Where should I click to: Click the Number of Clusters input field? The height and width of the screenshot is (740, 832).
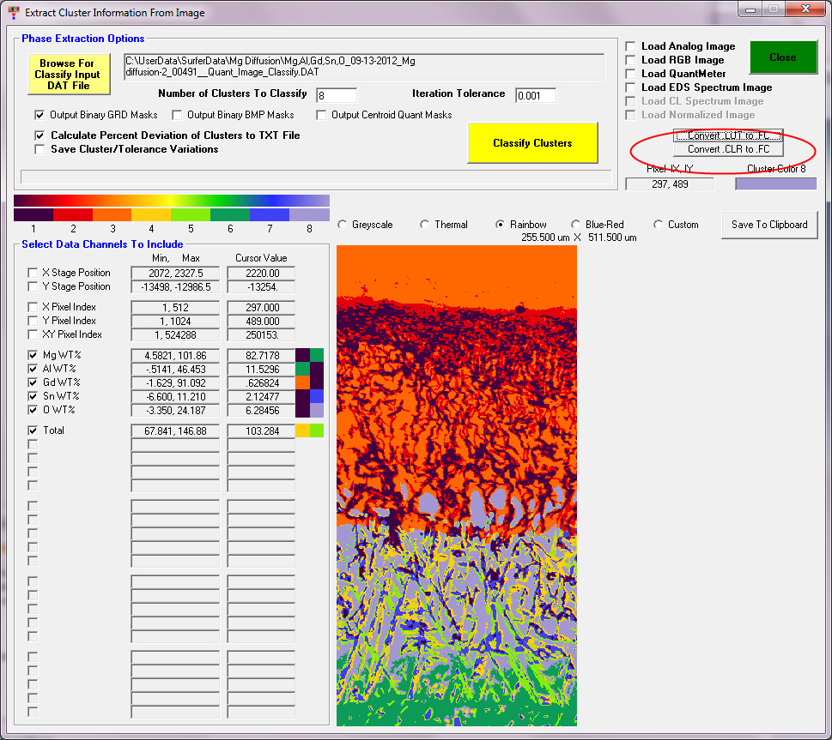[x=337, y=95]
